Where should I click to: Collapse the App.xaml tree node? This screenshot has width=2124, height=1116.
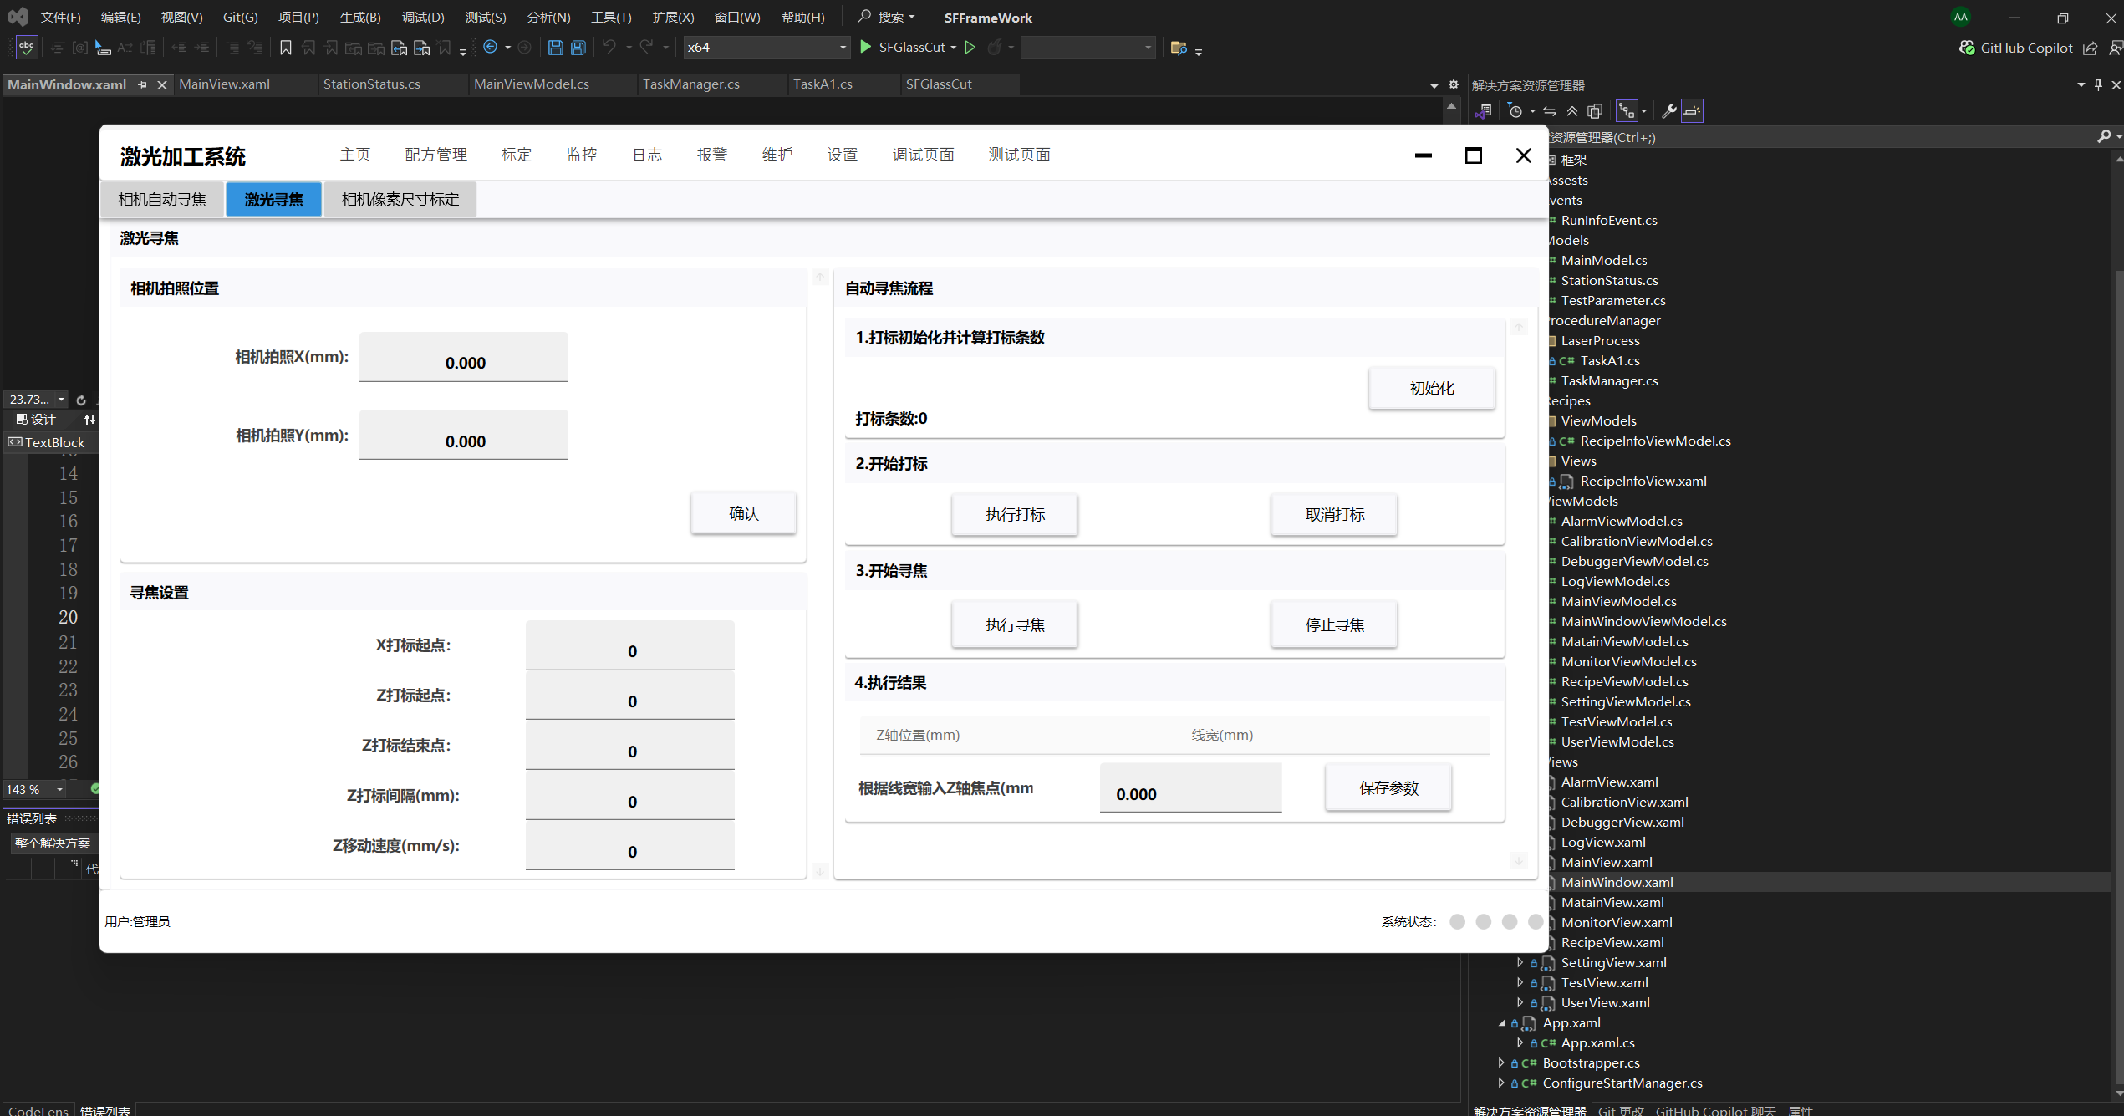1501,1022
